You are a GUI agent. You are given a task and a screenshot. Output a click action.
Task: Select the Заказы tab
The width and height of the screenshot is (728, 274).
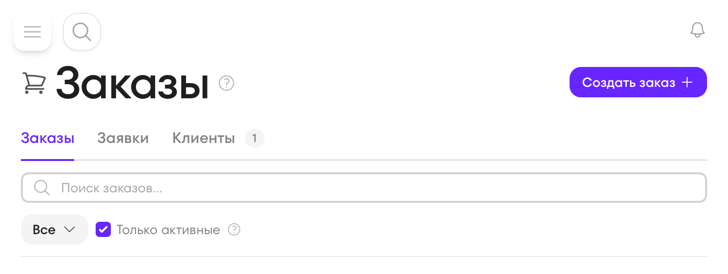[x=48, y=139]
